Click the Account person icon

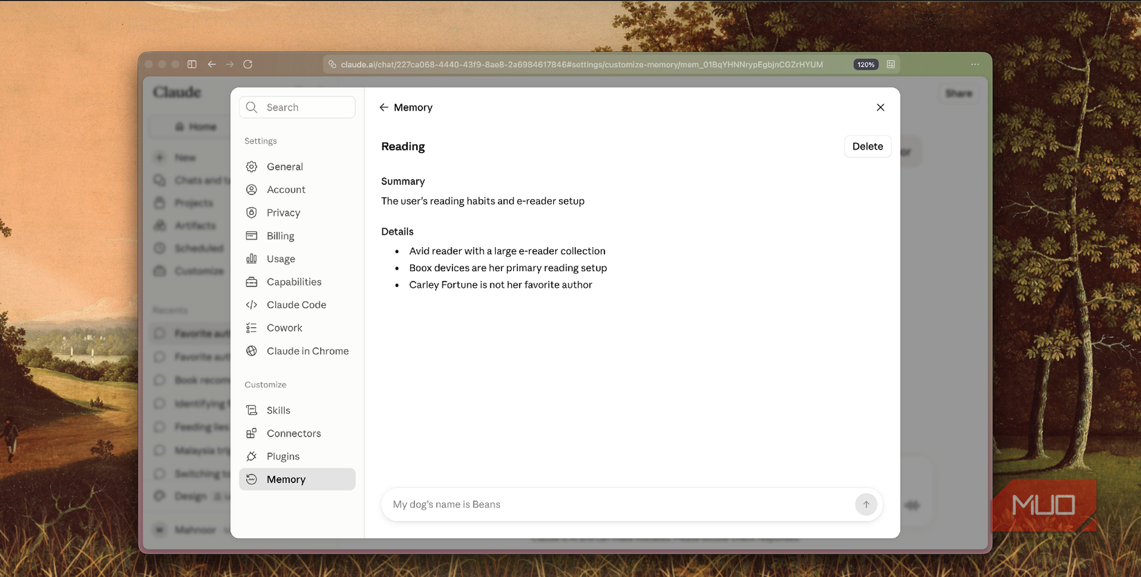[x=252, y=190]
